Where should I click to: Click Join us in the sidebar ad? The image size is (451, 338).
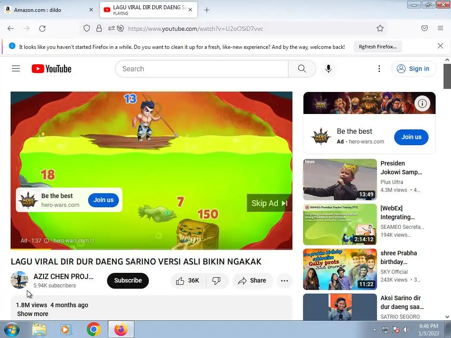click(411, 137)
